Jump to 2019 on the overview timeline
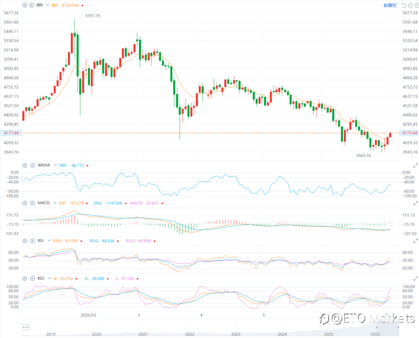 pos(51,334)
